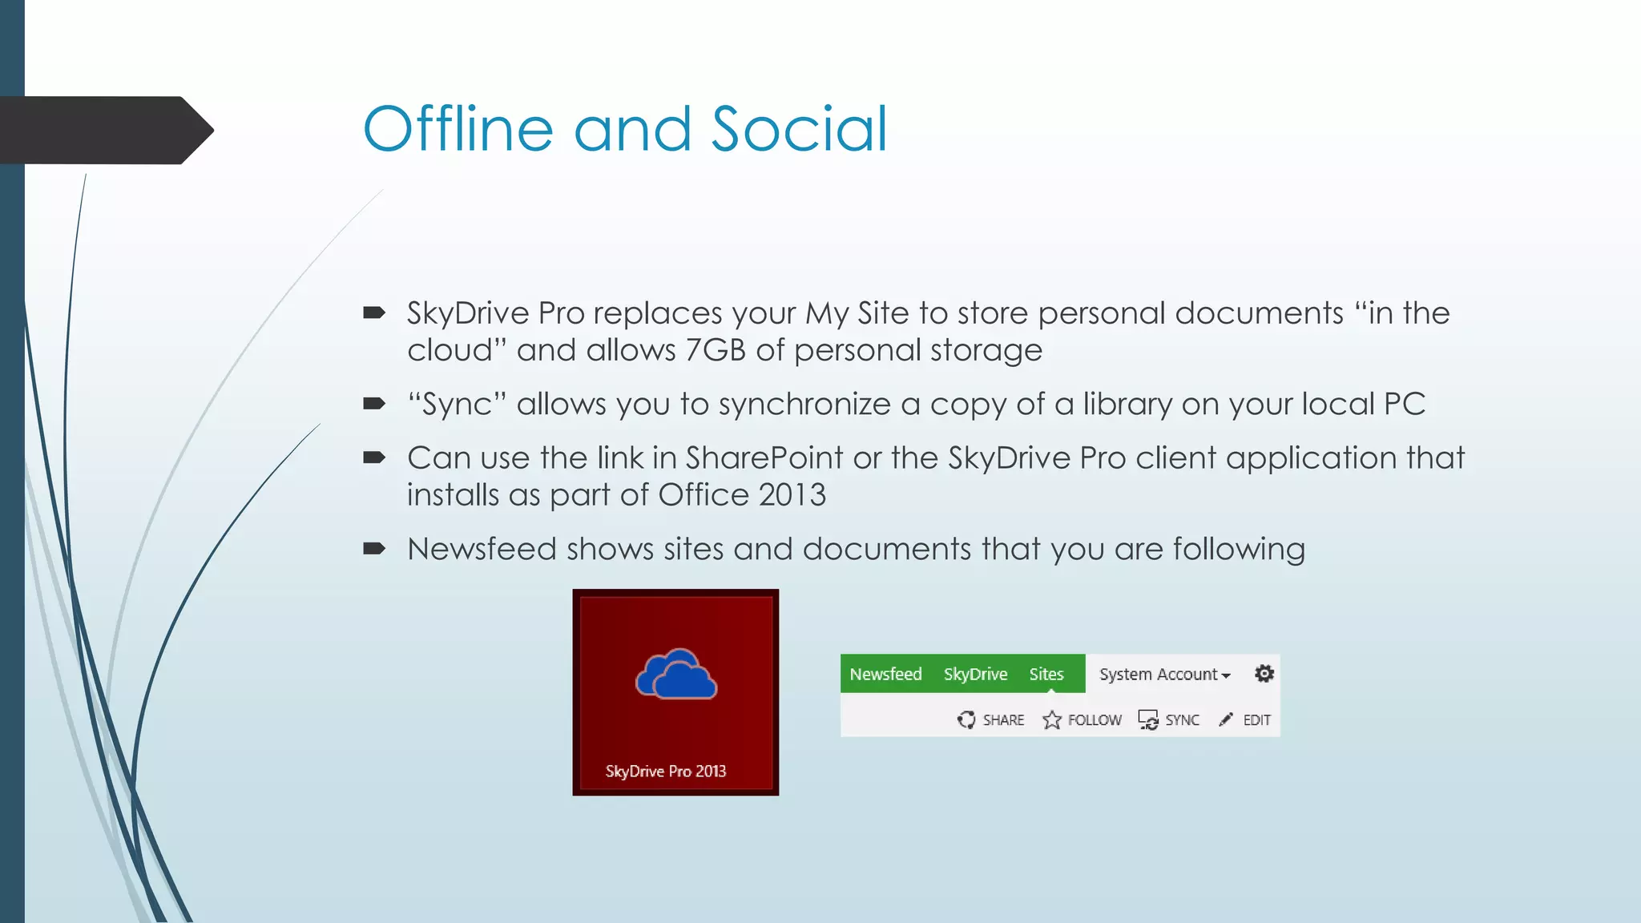Click the 'SkyDrive Pro 2013' caption text
Image resolution: width=1641 pixels, height=923 pixels.
click(x=665, y=771)
